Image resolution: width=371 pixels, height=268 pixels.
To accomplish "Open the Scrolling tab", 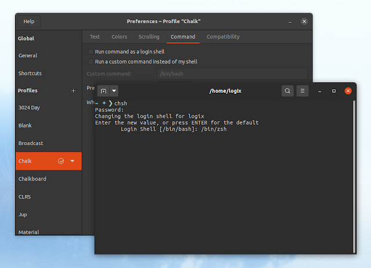I will [149, 37].
